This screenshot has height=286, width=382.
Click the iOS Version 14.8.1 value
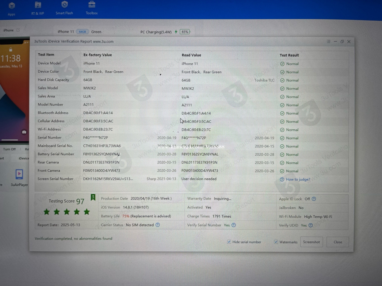136,207
